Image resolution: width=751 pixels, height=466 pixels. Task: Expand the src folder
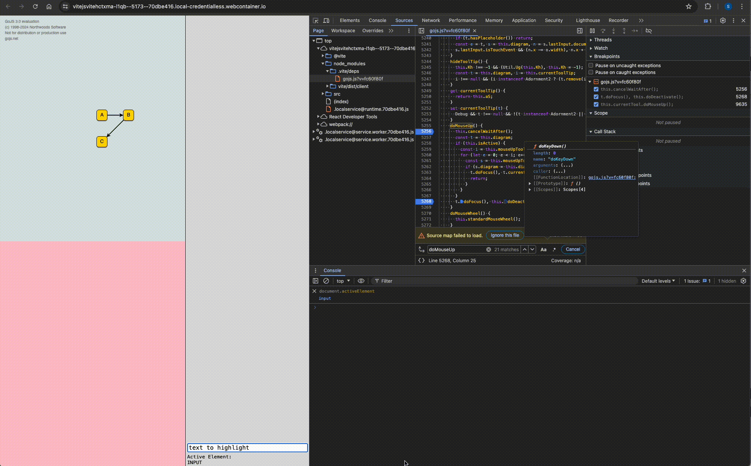[x=323, y=94]
